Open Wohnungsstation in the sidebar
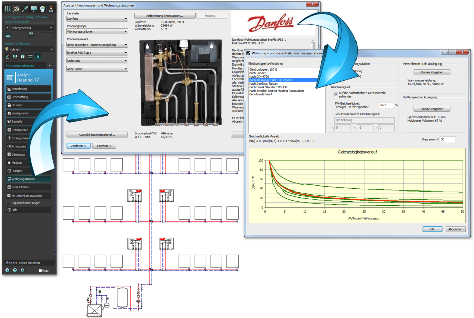This screenshot has width=474, height=318. coord(28,179)
